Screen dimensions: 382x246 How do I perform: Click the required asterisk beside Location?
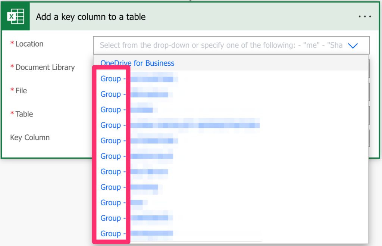[x=12, y=43]
